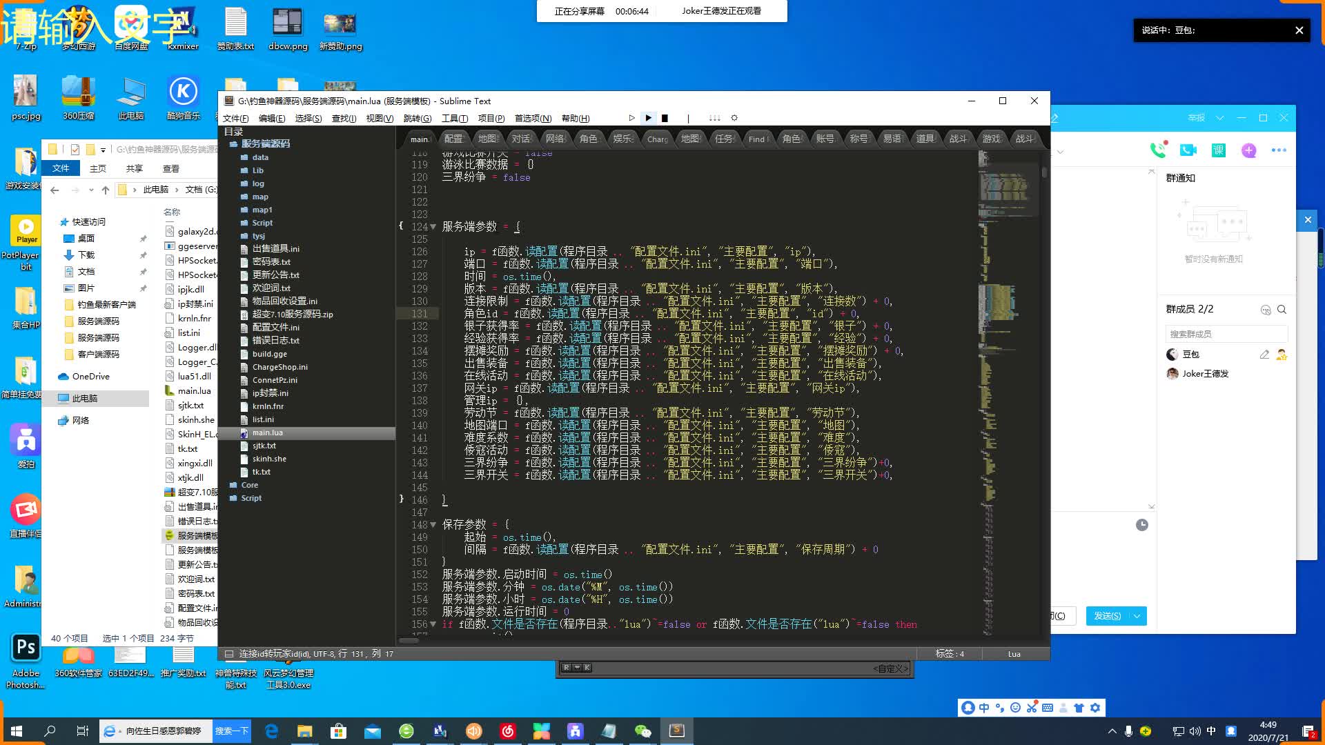This screenshot has width=1325, height=745.
Task: Click the voice call phone icon
Action: click(x=1157, y=150)
